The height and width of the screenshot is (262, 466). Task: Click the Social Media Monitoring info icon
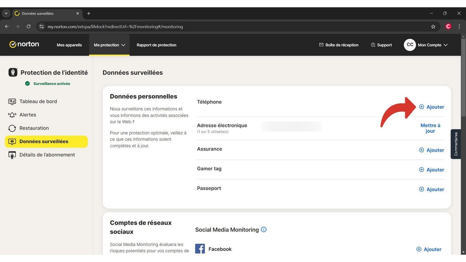point(264,229)
